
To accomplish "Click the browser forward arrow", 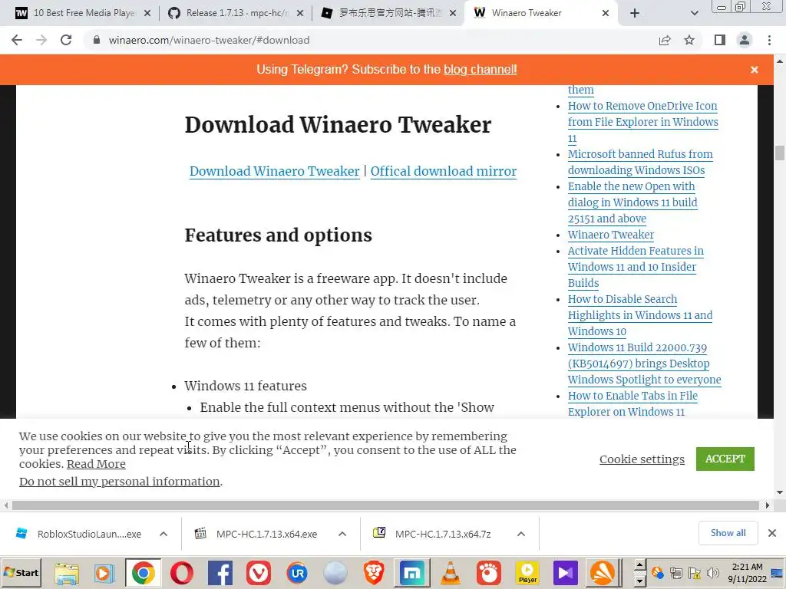I will pos(41,40).
